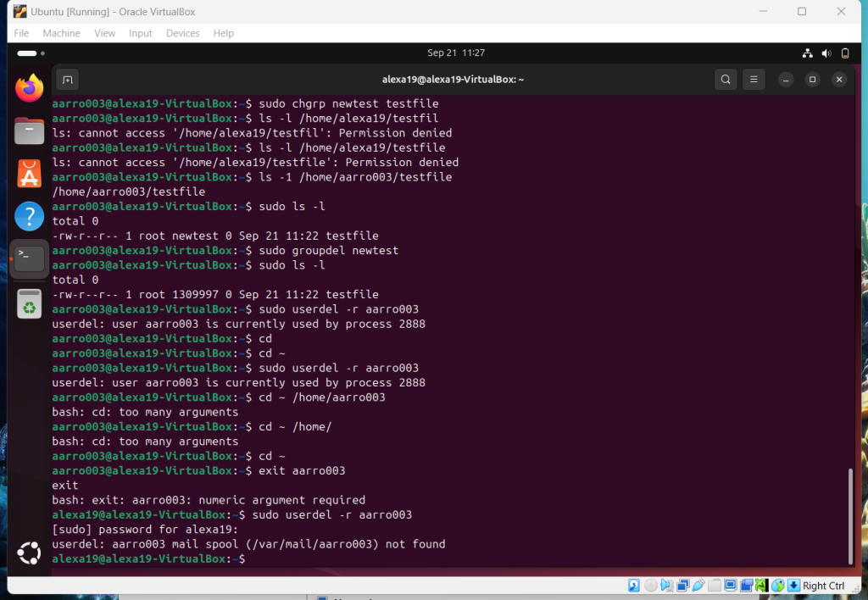Viewport: 868px width, 600px height.
Task: Click the terminal search icon
Action: click(726, 80)
